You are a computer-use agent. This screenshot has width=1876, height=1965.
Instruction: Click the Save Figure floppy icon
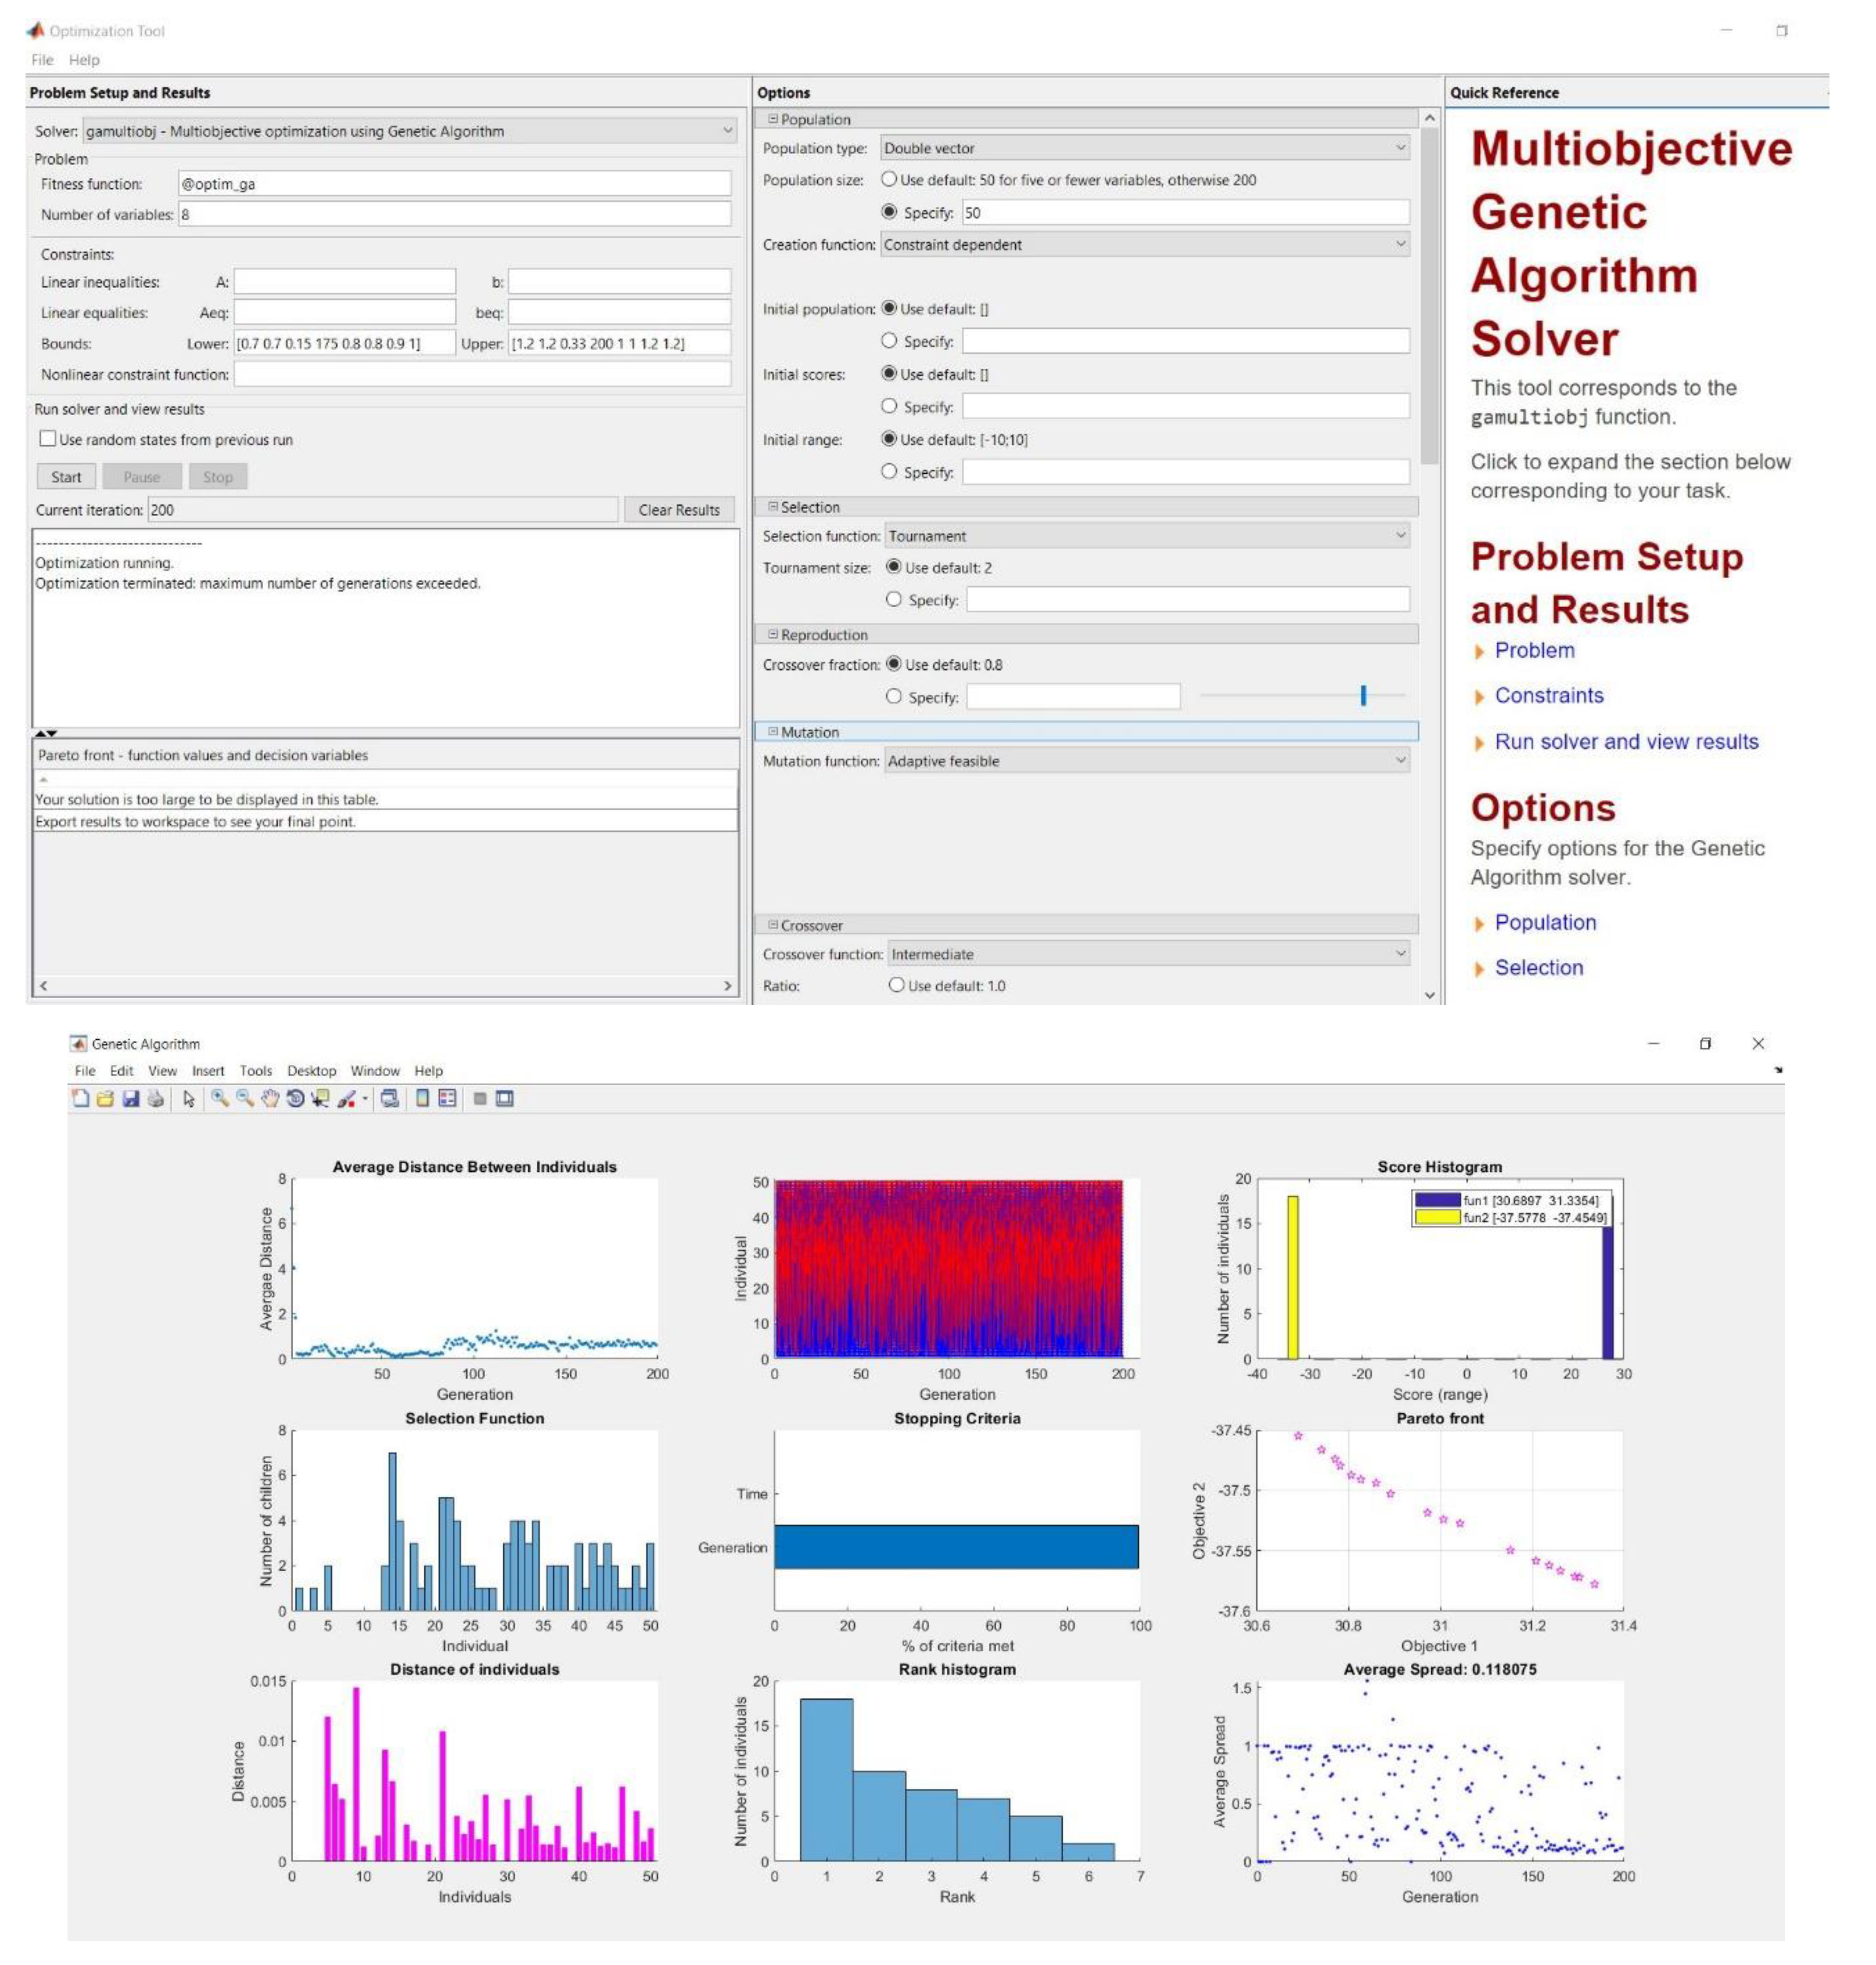tap(130, 1098)
